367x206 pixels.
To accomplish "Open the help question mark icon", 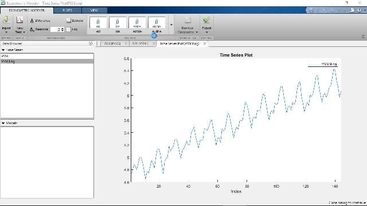I will [360, 10].
